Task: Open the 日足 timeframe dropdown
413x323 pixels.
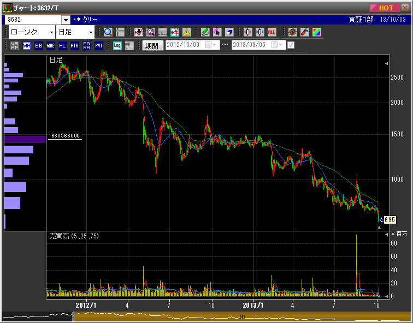Action: (75, 32)
